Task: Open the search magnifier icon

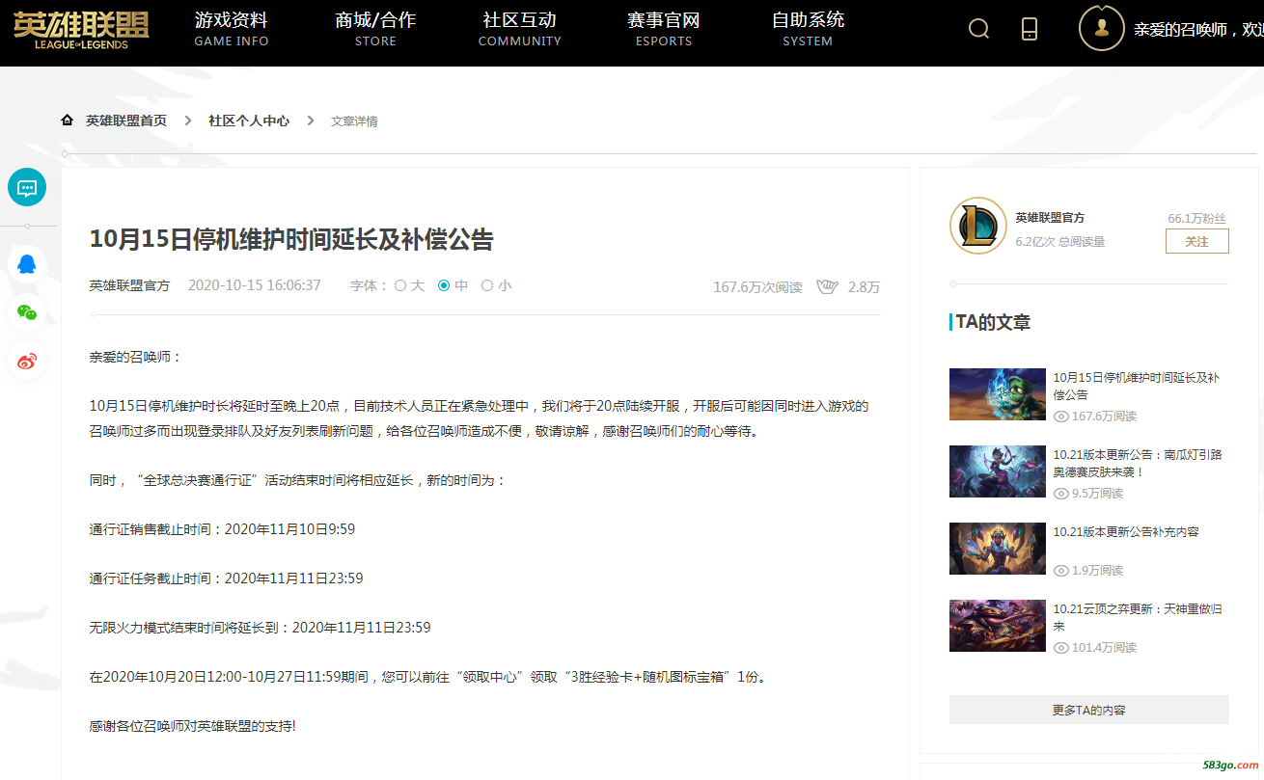Action: [x=978, y=29]
